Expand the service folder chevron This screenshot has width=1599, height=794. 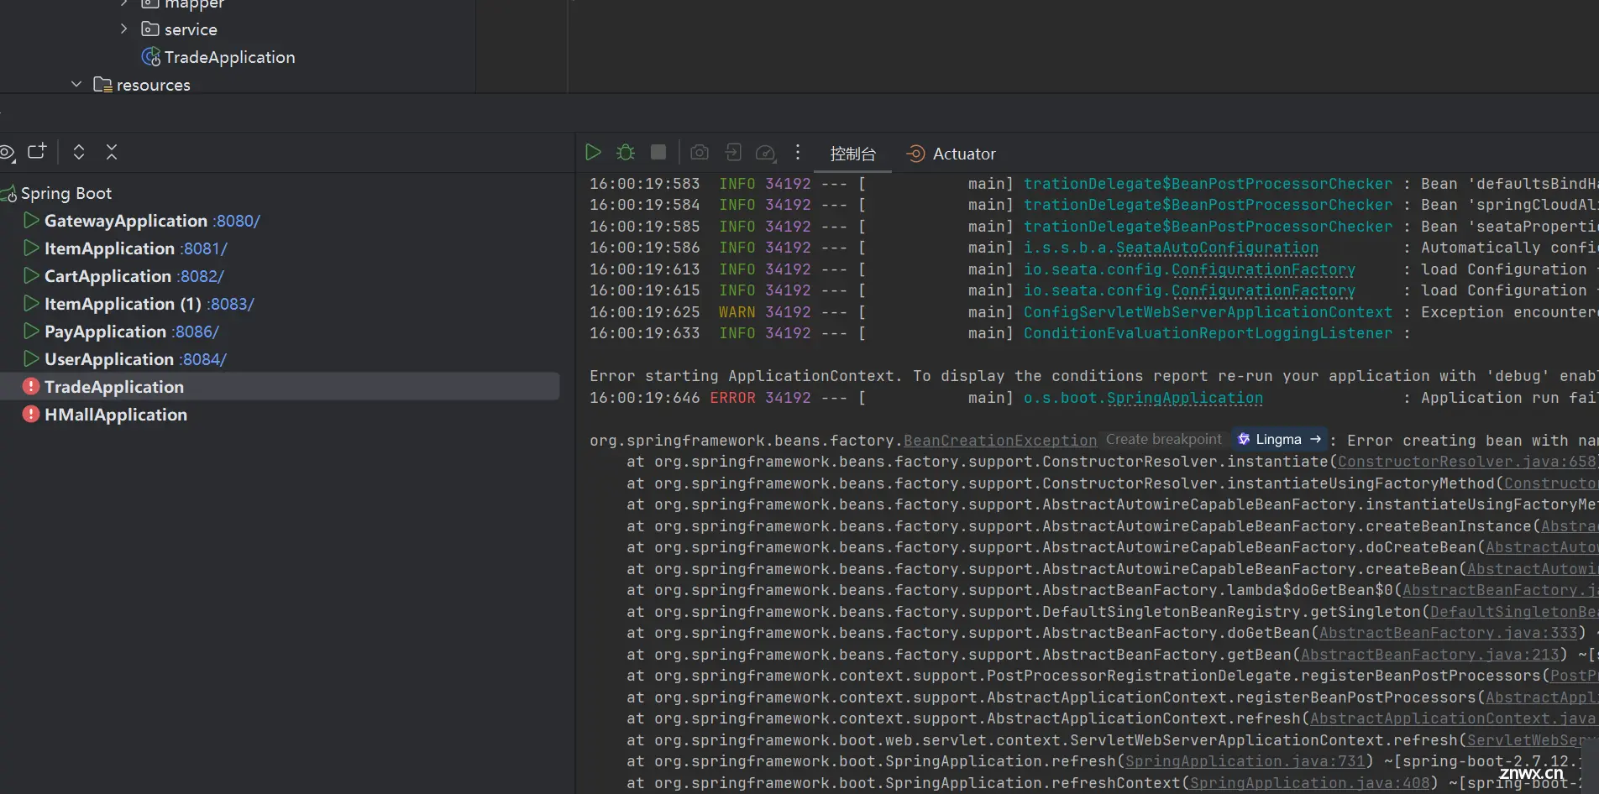(124, 29)
